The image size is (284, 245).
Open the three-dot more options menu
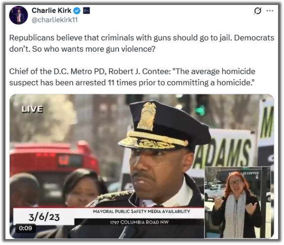[270, 11]
